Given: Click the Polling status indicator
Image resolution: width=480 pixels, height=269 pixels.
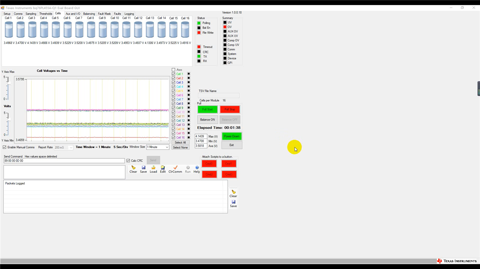Looking at the screenshot, I should [x=199, y=23].
